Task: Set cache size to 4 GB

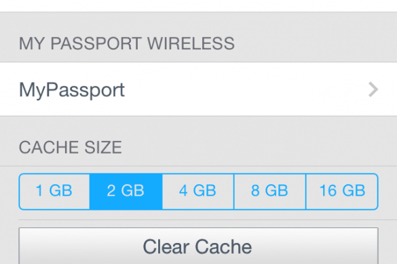Action: coord(198,192)
